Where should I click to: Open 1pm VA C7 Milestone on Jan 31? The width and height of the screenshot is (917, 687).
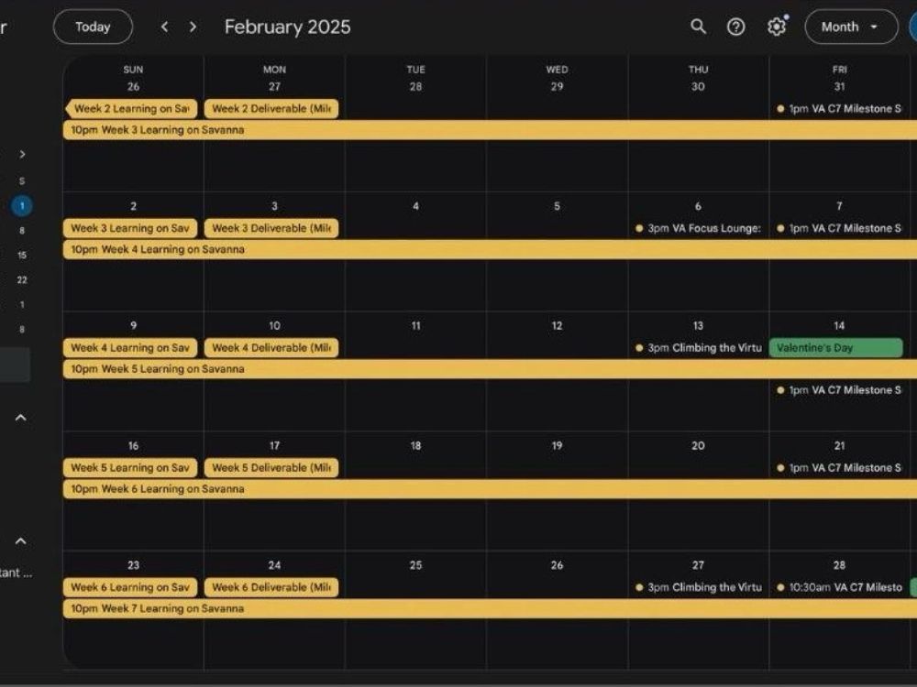pyautogui.click(x=840, y=109)
